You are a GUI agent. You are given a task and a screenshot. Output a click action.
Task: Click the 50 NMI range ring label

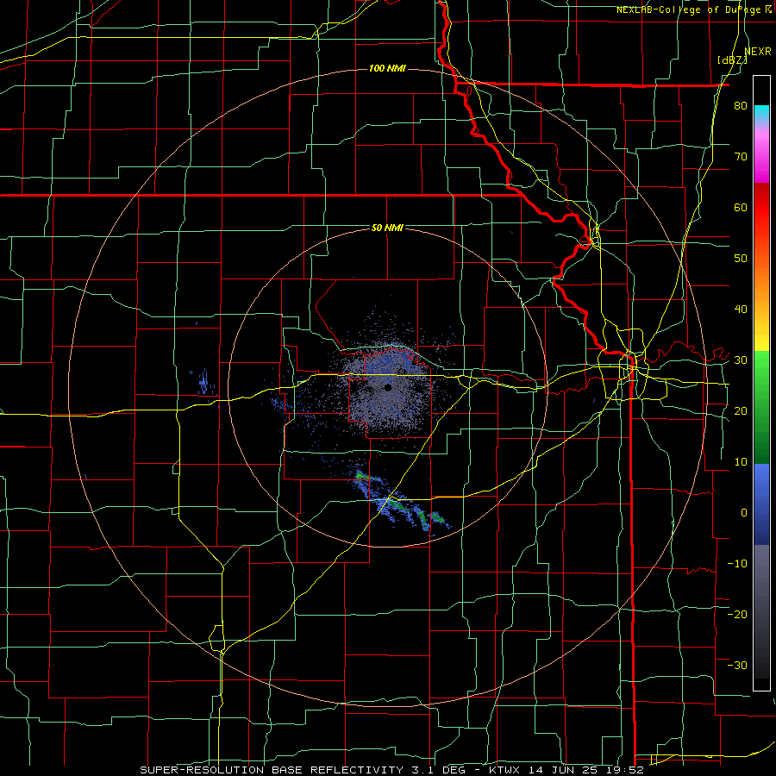point(387,228)
